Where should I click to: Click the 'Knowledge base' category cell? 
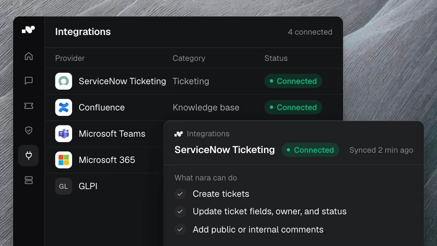(x=206, y=108)
